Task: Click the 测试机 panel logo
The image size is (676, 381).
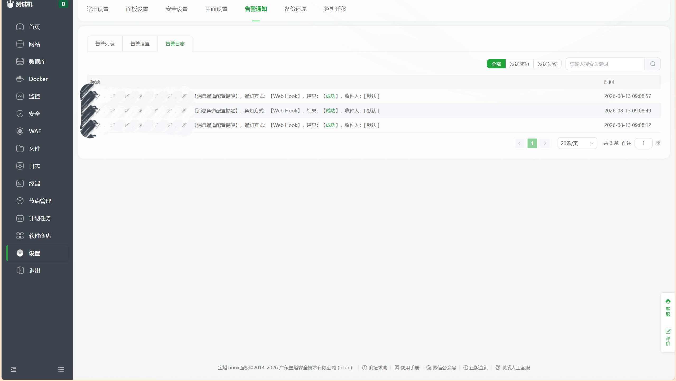Action: 10,4
